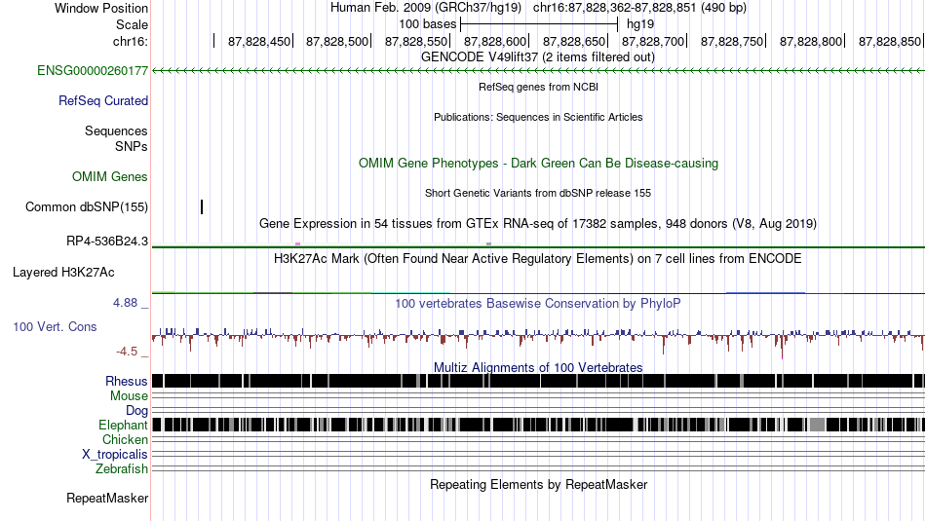Click the X_tropicalis alignment label
Screen dimensions: 926x521
(115, 455)
